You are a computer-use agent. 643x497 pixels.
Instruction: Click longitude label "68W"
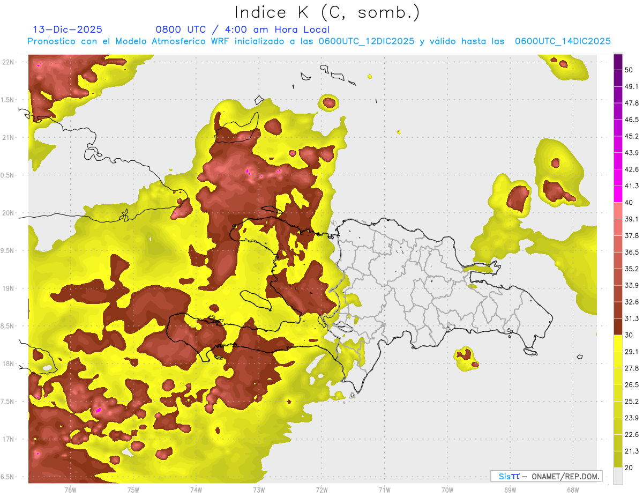tap(572, 489)
